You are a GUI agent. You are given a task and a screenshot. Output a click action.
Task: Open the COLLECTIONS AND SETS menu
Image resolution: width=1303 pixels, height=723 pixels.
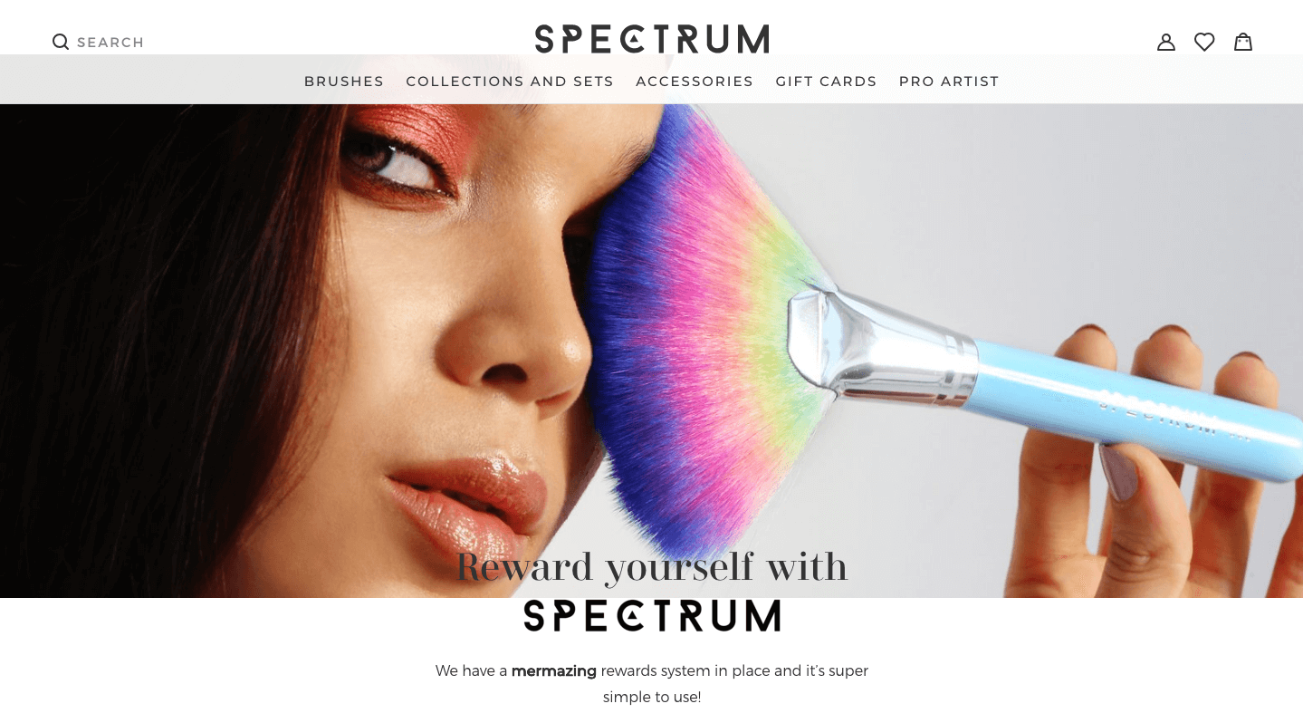(510, 82)
